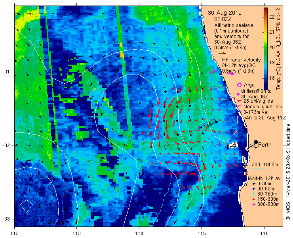Image resolution: width=293 pixels, height=238 pixels.
Task: Click the '(4-12h avg)QC' text
Action: click(x=239, y=65)
